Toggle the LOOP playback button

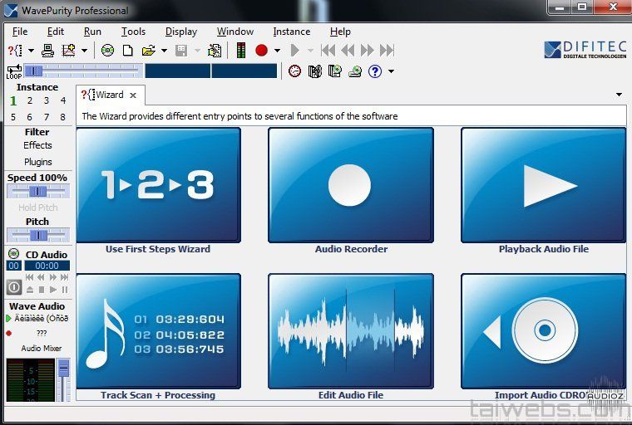click(x=14, y=71)
